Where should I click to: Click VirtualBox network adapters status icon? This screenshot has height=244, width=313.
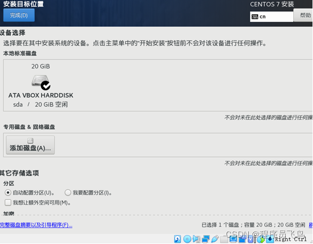coord(206,239)
